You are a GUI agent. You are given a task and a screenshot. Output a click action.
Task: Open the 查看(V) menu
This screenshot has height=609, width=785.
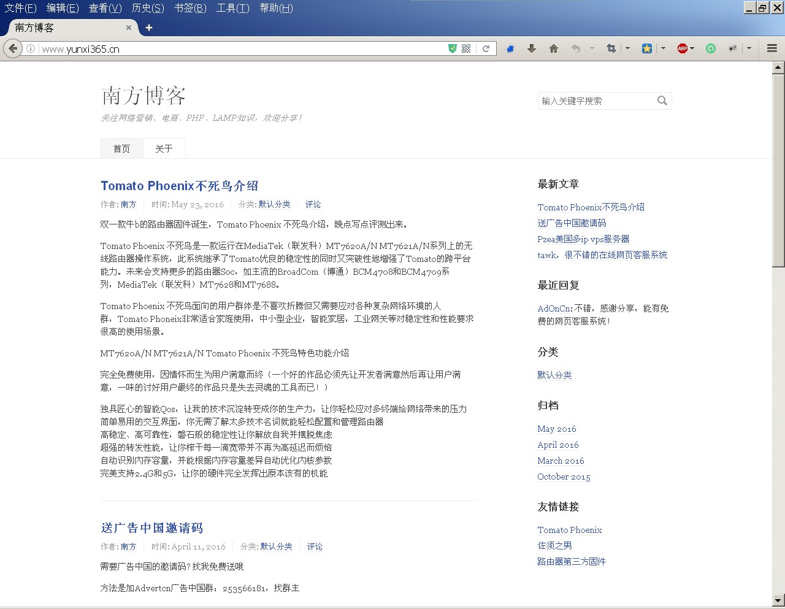click(105, 8)
